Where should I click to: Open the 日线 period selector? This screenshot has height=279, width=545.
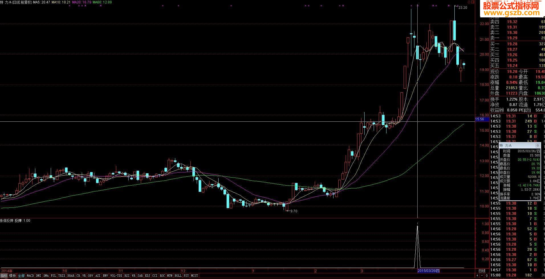[x=482, y=271]
